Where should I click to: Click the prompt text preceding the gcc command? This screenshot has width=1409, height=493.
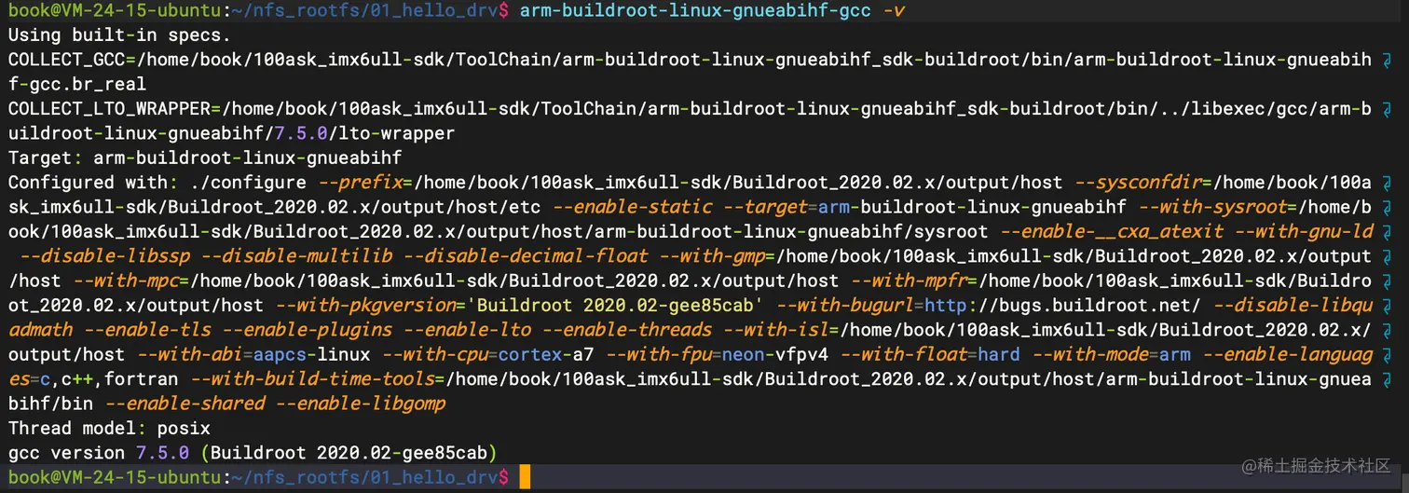click(x=258, y=11)
